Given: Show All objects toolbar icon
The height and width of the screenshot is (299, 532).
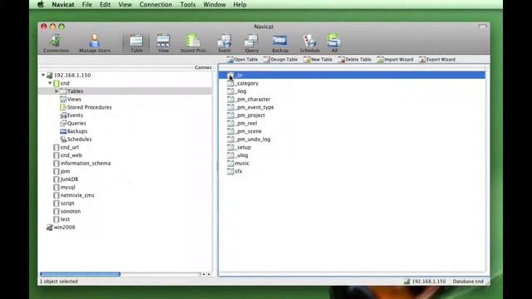Looking at the screenshot, I should tap(334, 43).
